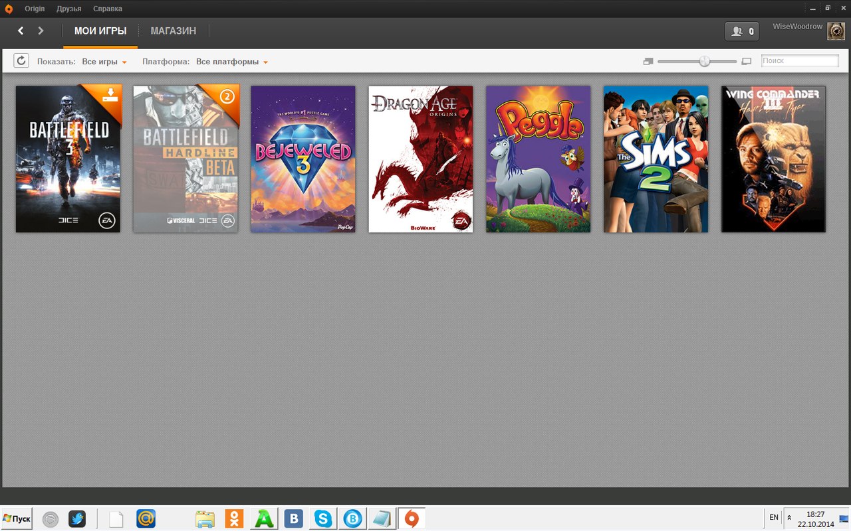Open the Skype taskbar icon
Screen dimensions: 851x531
(323, 518)
